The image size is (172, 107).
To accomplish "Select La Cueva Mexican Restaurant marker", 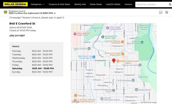I will pyautogui.click(x=123, y=42).
